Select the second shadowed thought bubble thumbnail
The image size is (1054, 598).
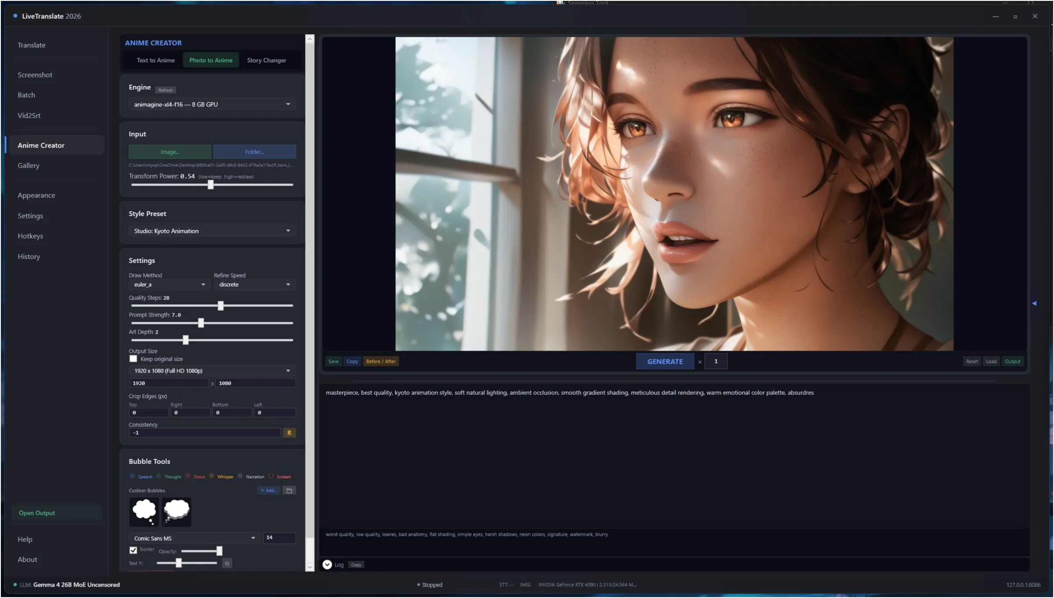coord(176,511)
